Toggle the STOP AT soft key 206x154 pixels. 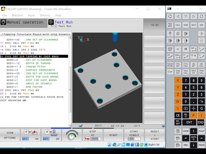[x=93, y=135]
